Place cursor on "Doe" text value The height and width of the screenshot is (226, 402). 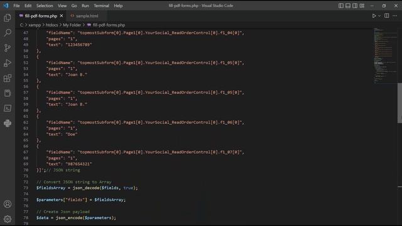72,134
